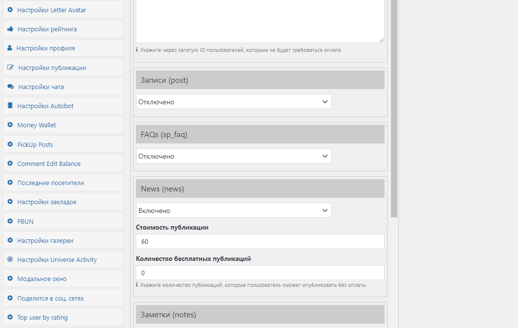
Task: Click the gear icon beside PBUN
Action: 10,221
